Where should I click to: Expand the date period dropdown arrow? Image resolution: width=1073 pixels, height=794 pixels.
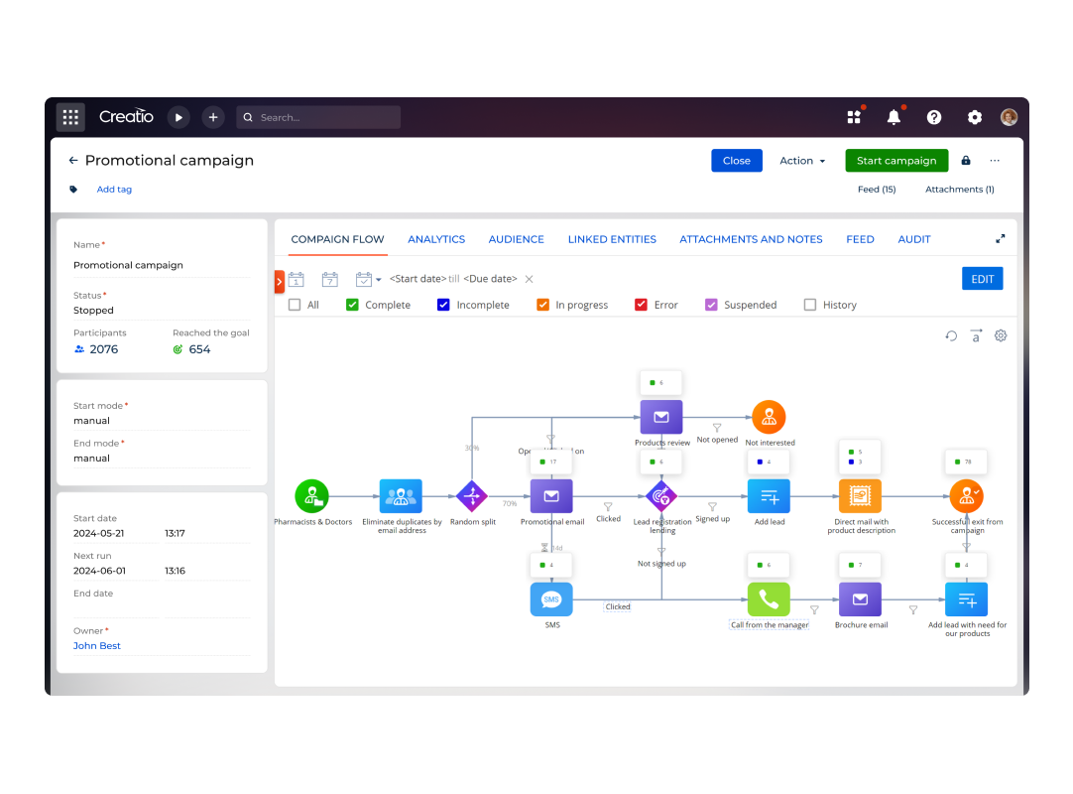point(378,280)
